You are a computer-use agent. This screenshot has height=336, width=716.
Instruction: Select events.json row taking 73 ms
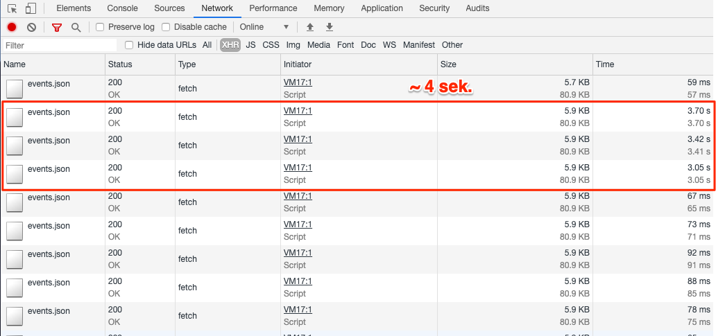[x=358, y=231]
